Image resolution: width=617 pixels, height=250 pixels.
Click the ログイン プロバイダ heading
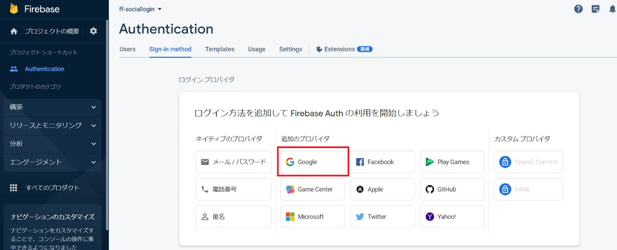[x=207, y=80]
